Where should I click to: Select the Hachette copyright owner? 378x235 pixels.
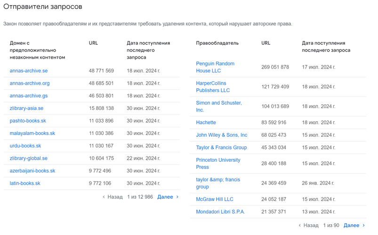click(x=206, y=123)
